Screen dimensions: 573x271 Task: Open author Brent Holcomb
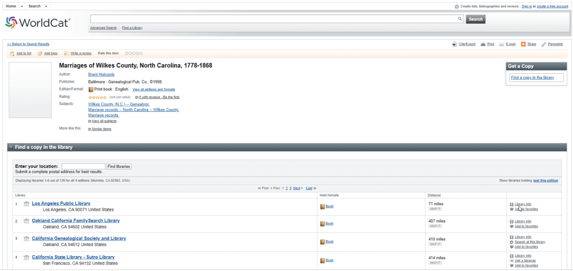click(x=101, y=75)
